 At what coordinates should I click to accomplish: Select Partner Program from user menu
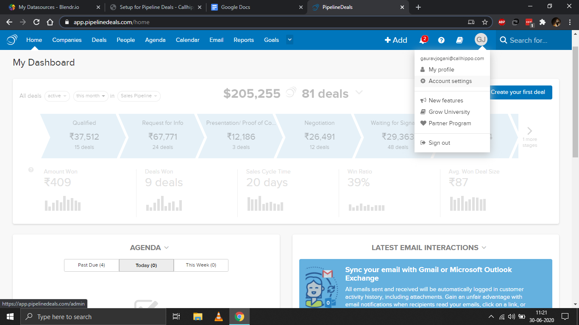pyautogui.click(x=452, y=123)
